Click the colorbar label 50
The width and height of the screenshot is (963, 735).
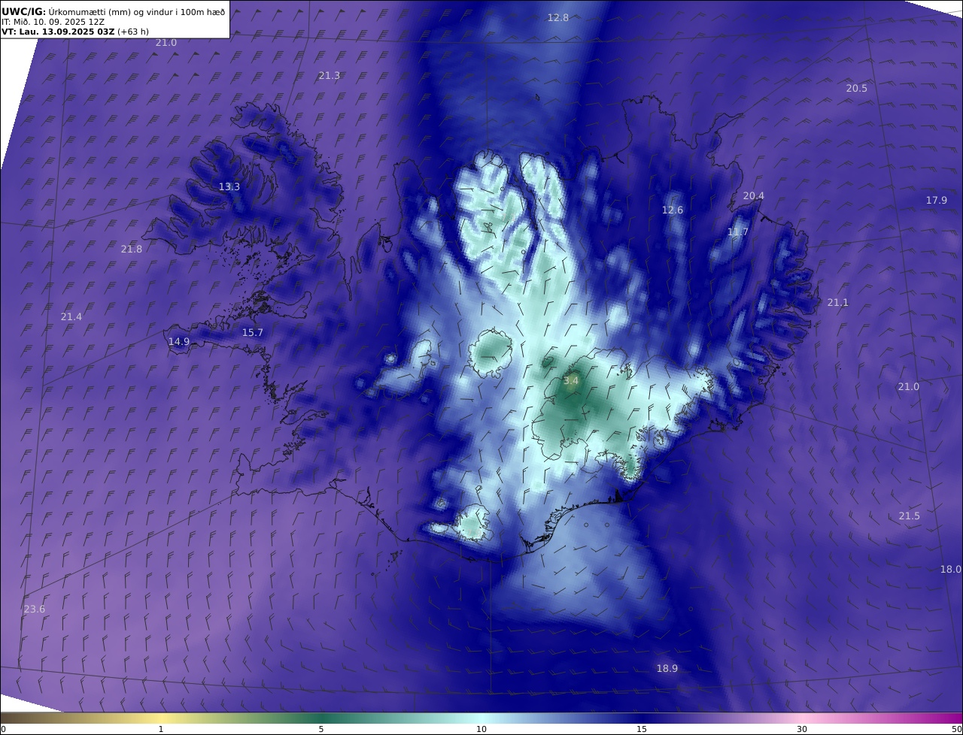956,729
